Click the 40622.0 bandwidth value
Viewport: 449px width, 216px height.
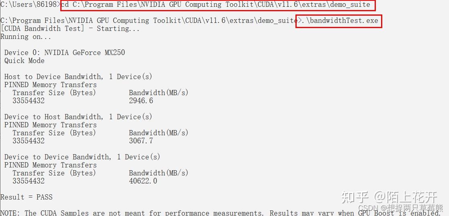click(143, 181)
